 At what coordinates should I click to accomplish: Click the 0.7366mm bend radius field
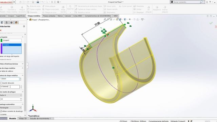point(10,87)
